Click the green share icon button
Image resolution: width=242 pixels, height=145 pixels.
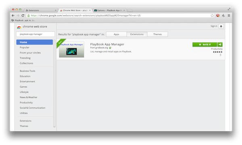pos(220,45)
